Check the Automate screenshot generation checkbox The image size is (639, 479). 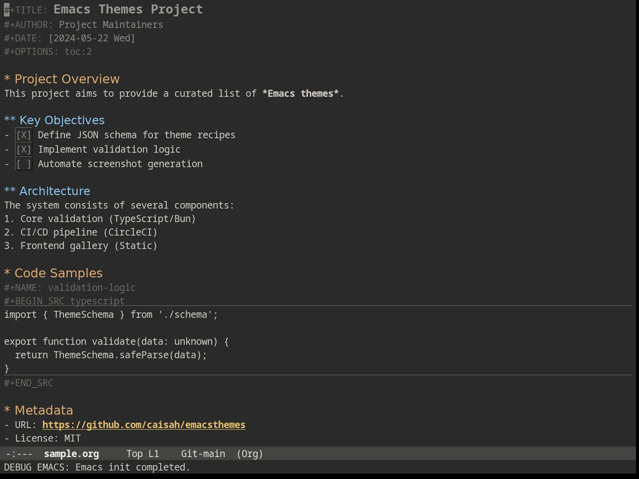pos(23,164)
